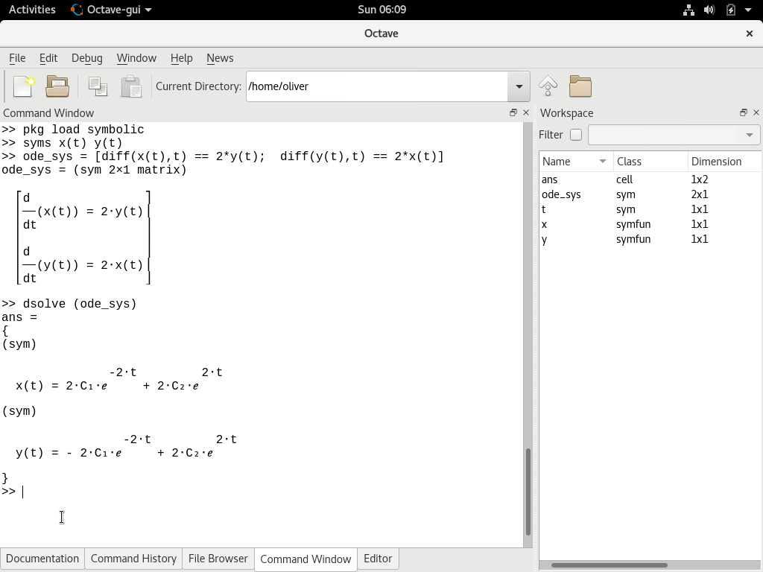Click the Paste clipboard icon
This screenshot has height=572, width=763.
[131, 86]
